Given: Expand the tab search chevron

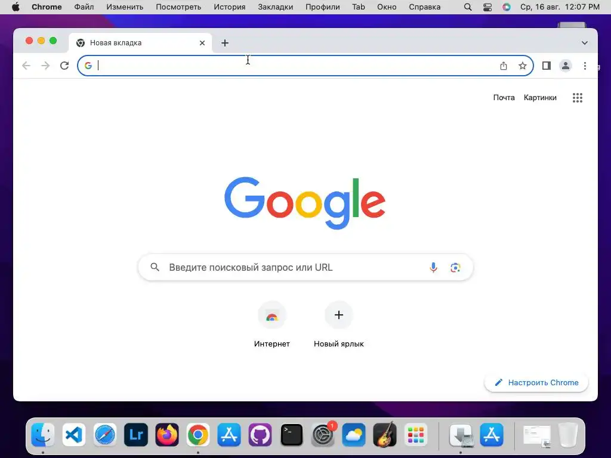Looking at the screenshot, I should pyautogui.click(x=585, y=43).
